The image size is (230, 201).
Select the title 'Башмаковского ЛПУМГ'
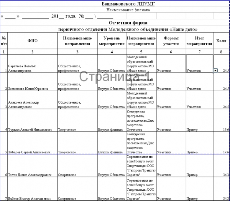point(128,4)
